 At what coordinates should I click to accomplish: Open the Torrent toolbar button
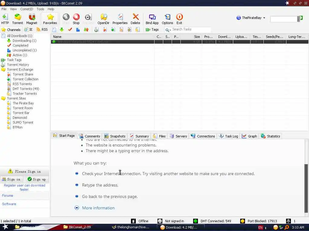point(18,19)
